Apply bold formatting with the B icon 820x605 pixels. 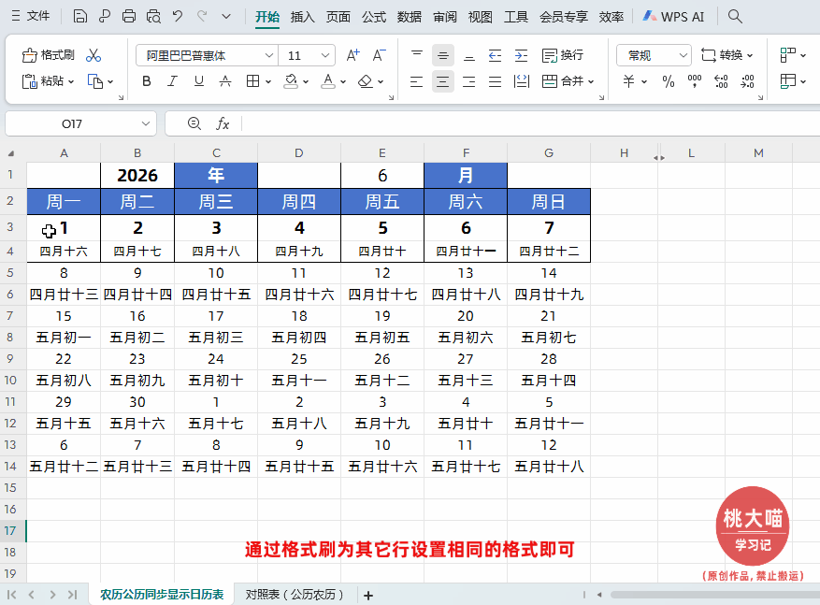(146, 82)
